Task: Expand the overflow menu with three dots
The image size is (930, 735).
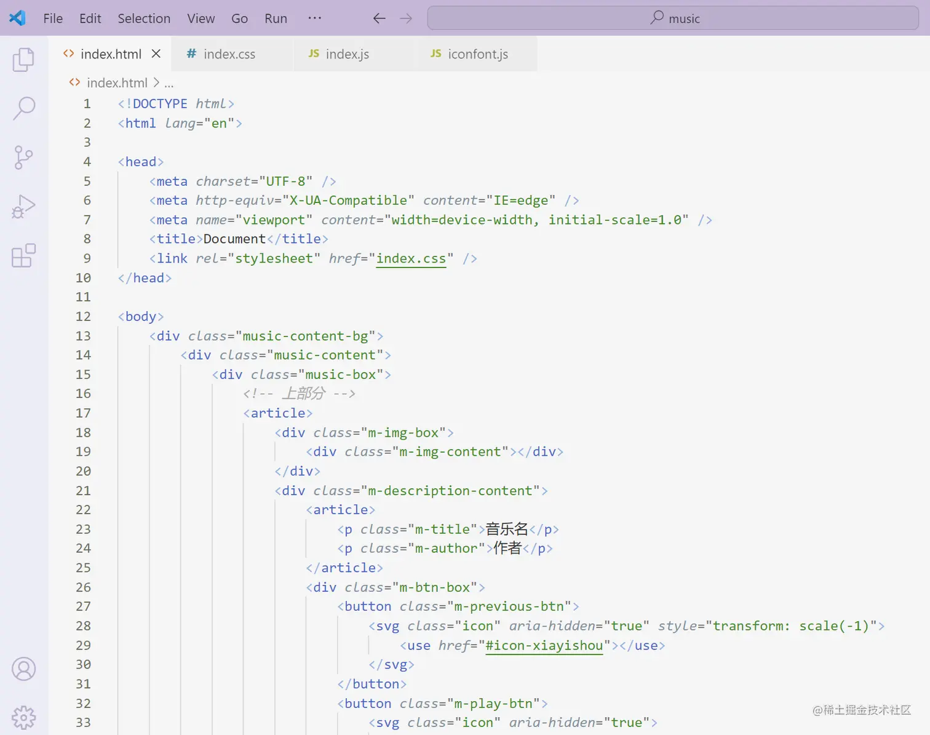Action: pos(315,18)
